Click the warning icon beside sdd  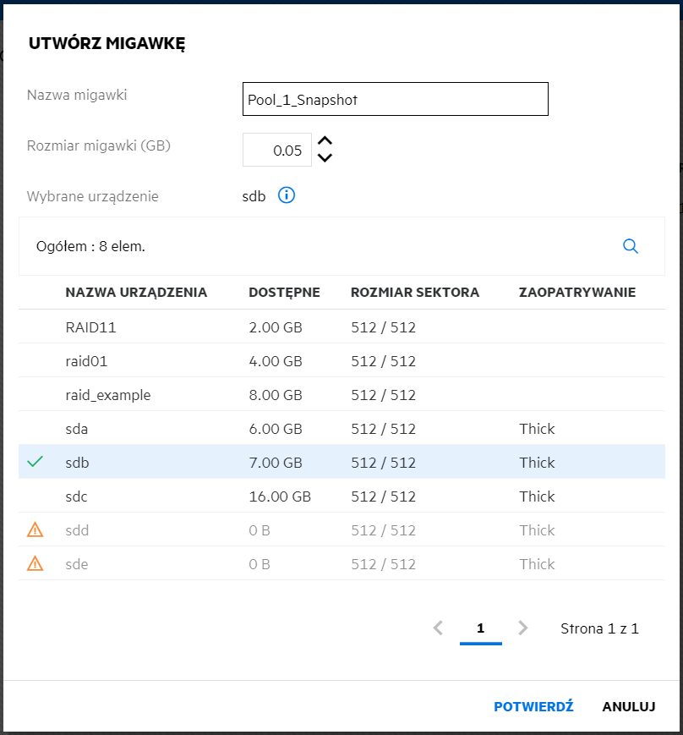pyautogui.click(x=35, y=530)
